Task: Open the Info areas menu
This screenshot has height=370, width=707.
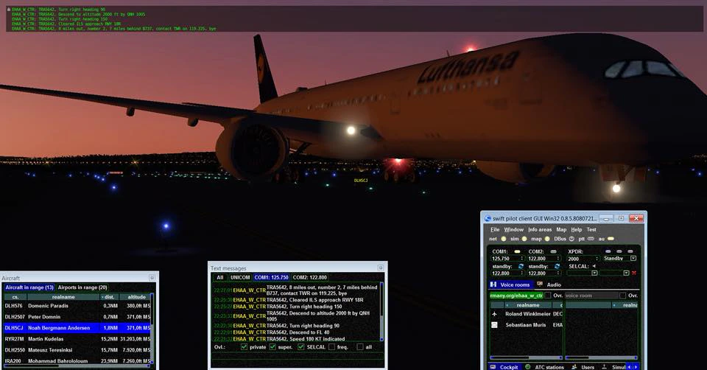Action: [x=540, y=229]
